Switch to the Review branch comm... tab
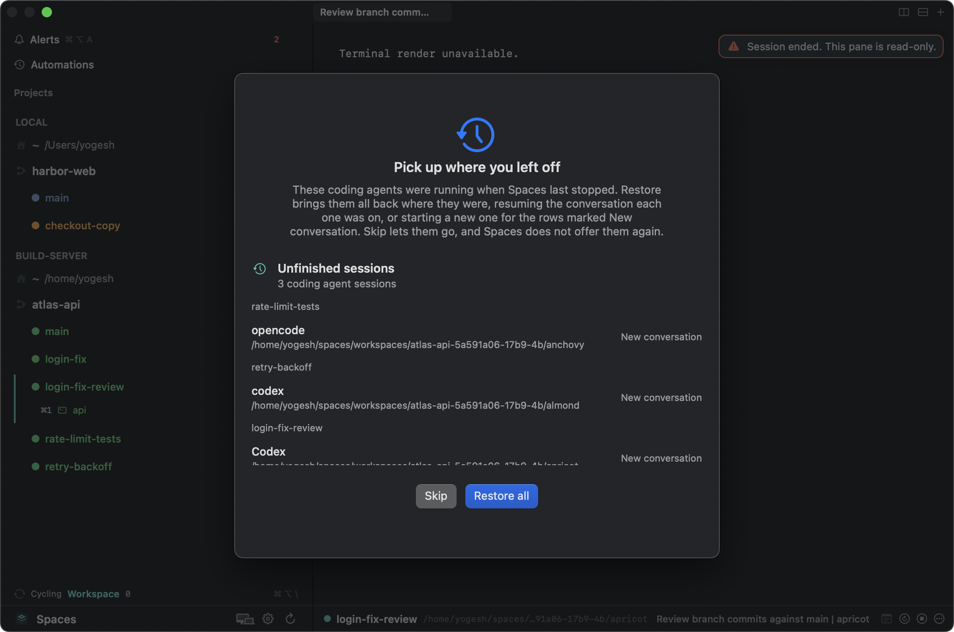 (382, 12)
